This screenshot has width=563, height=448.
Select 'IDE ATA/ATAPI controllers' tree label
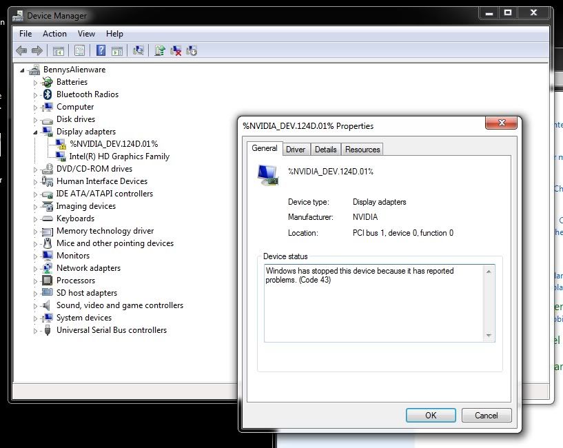point(105,194)
